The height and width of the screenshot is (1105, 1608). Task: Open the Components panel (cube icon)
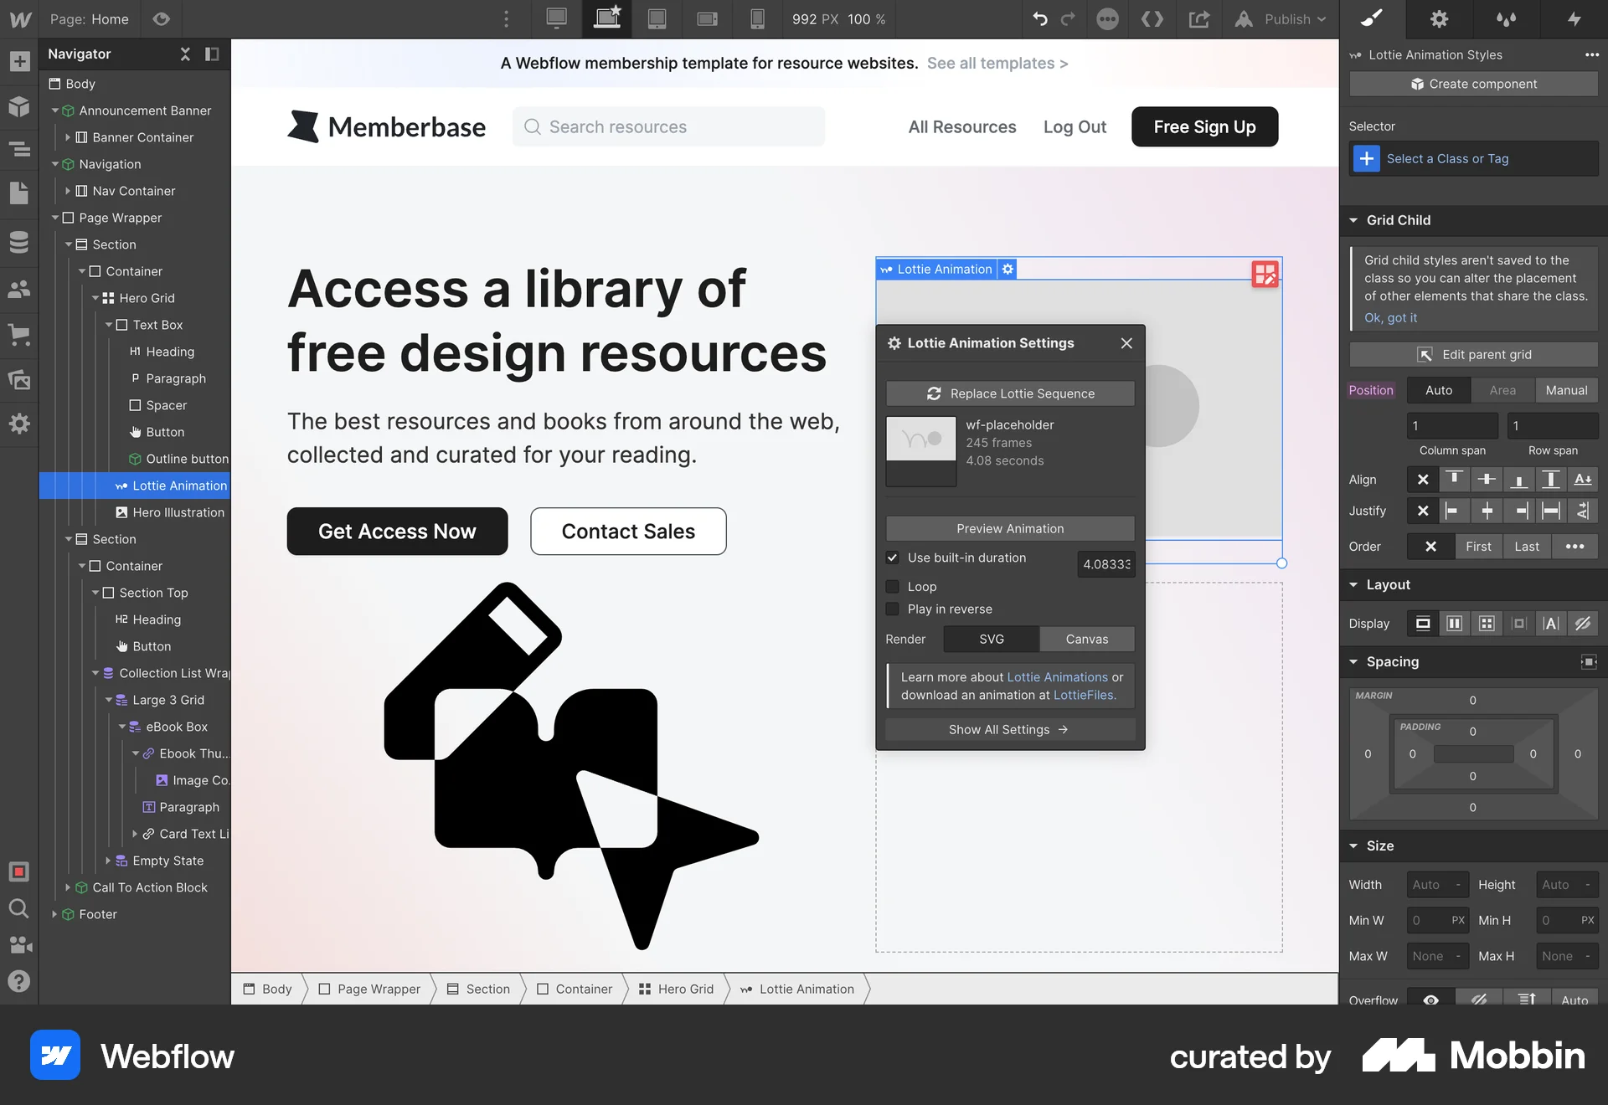pos(18,107)
